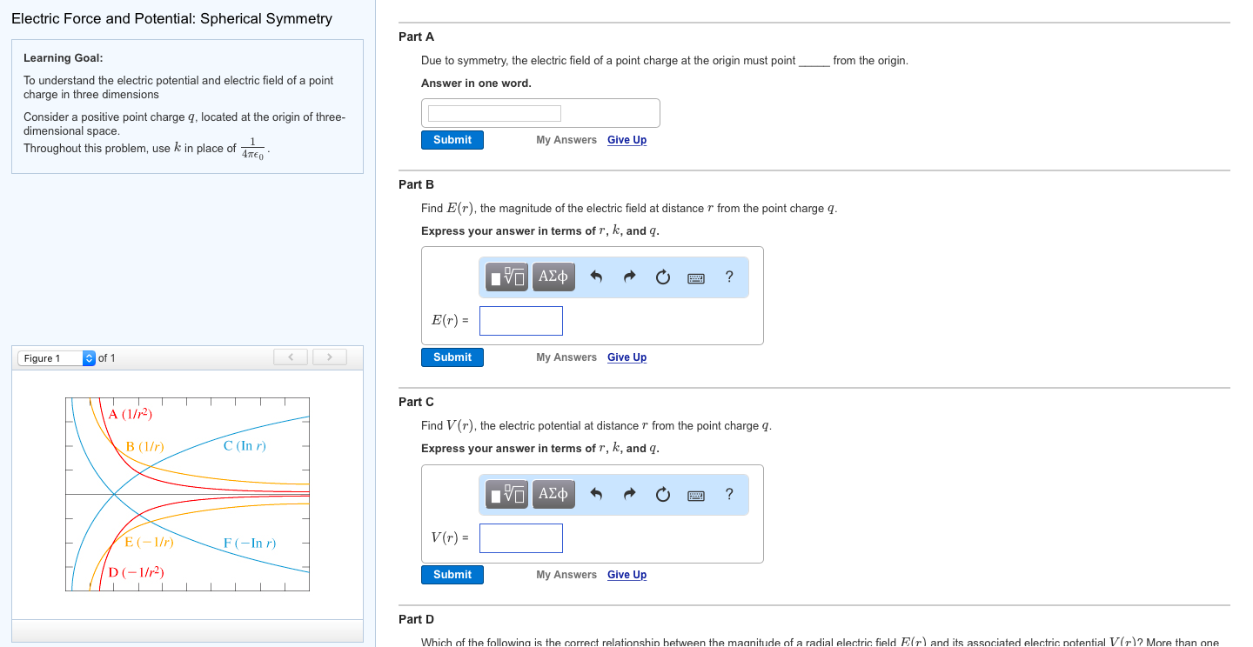Viewport: 1253px width, 647px height.
Task: Click the 'C (ln r)' curve label
Action: pyautogui.click(x=245, y=446)
